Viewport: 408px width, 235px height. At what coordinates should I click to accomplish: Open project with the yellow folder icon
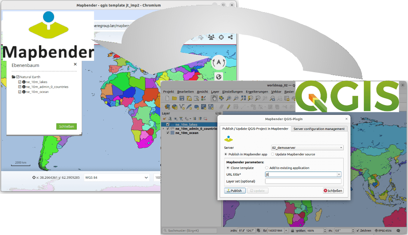(x=174, y=98)
